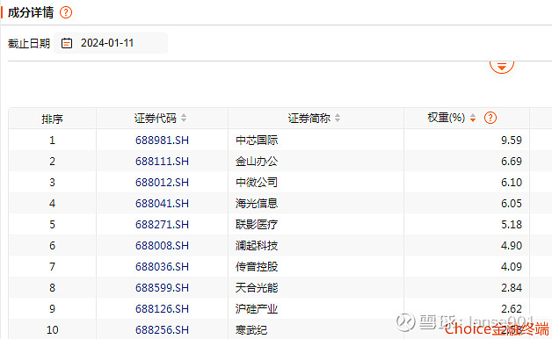The image size is (552, 339).
Task: Click rank number 1 cell
Action: coord(52,141)
